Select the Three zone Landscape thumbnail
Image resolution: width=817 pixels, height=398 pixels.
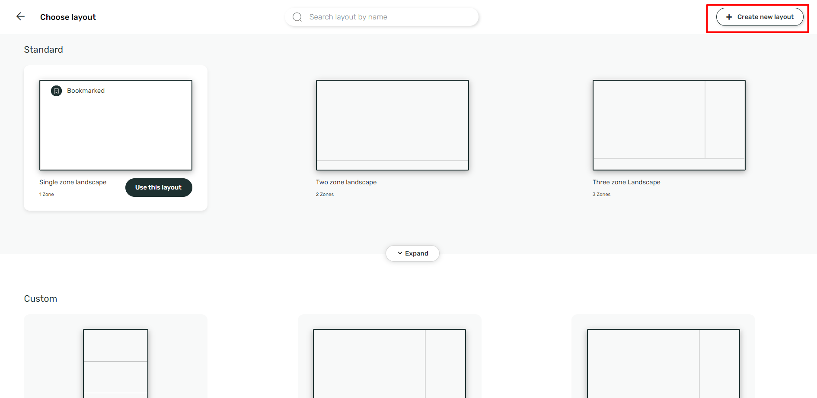tap(669, 125)
